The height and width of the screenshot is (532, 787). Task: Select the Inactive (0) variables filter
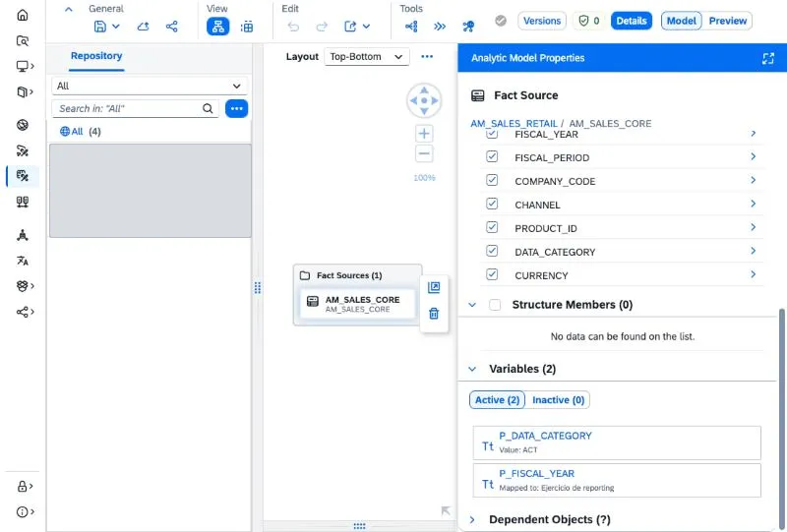point(558,400)
